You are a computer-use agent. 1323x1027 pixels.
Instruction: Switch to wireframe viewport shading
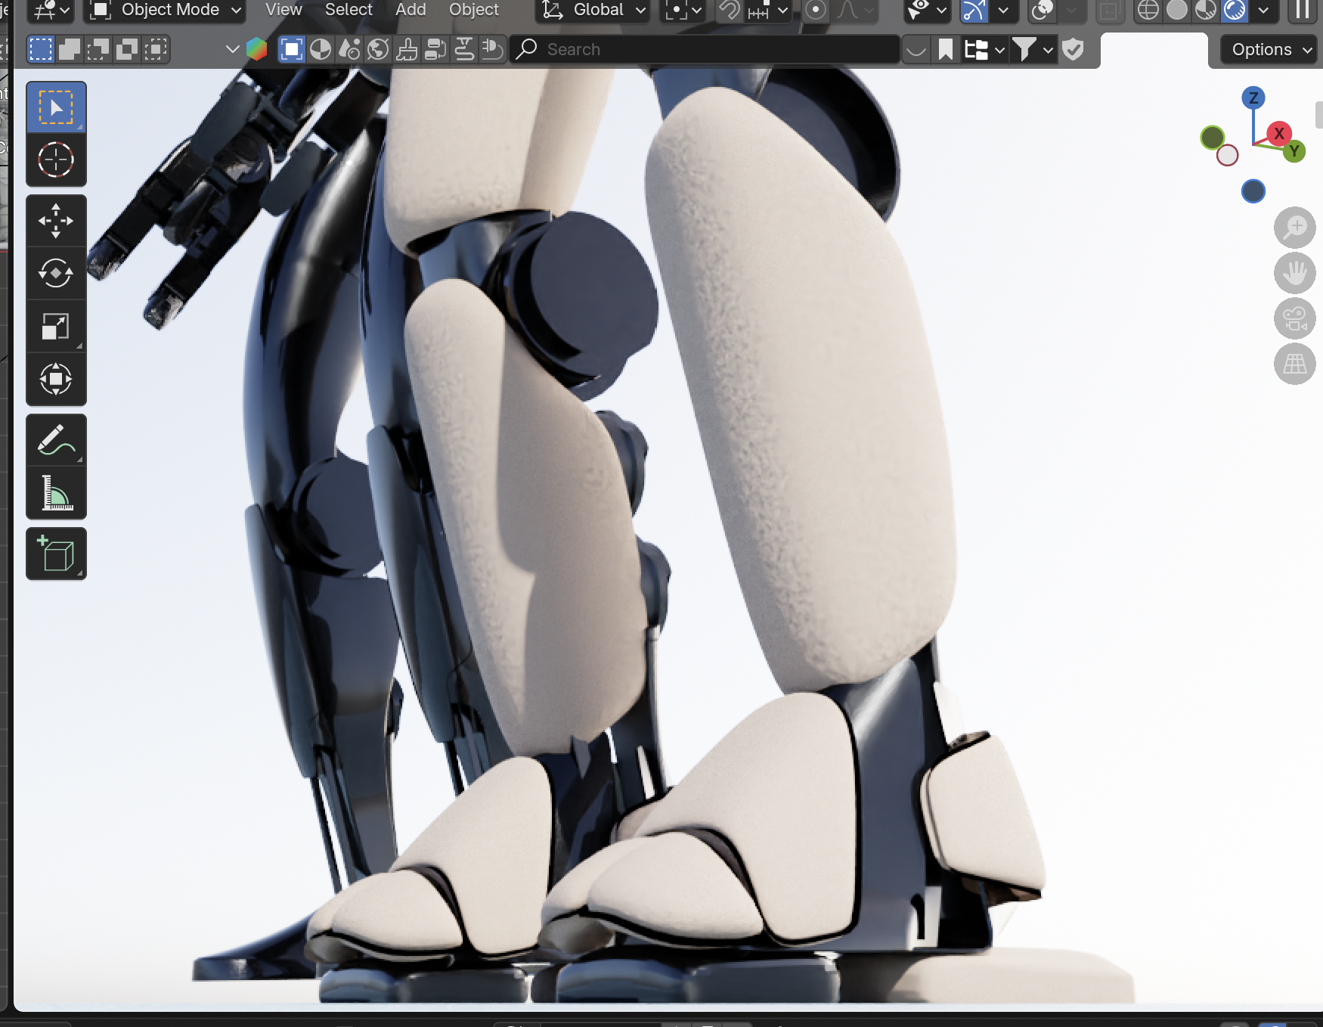tap(1148, 11)
